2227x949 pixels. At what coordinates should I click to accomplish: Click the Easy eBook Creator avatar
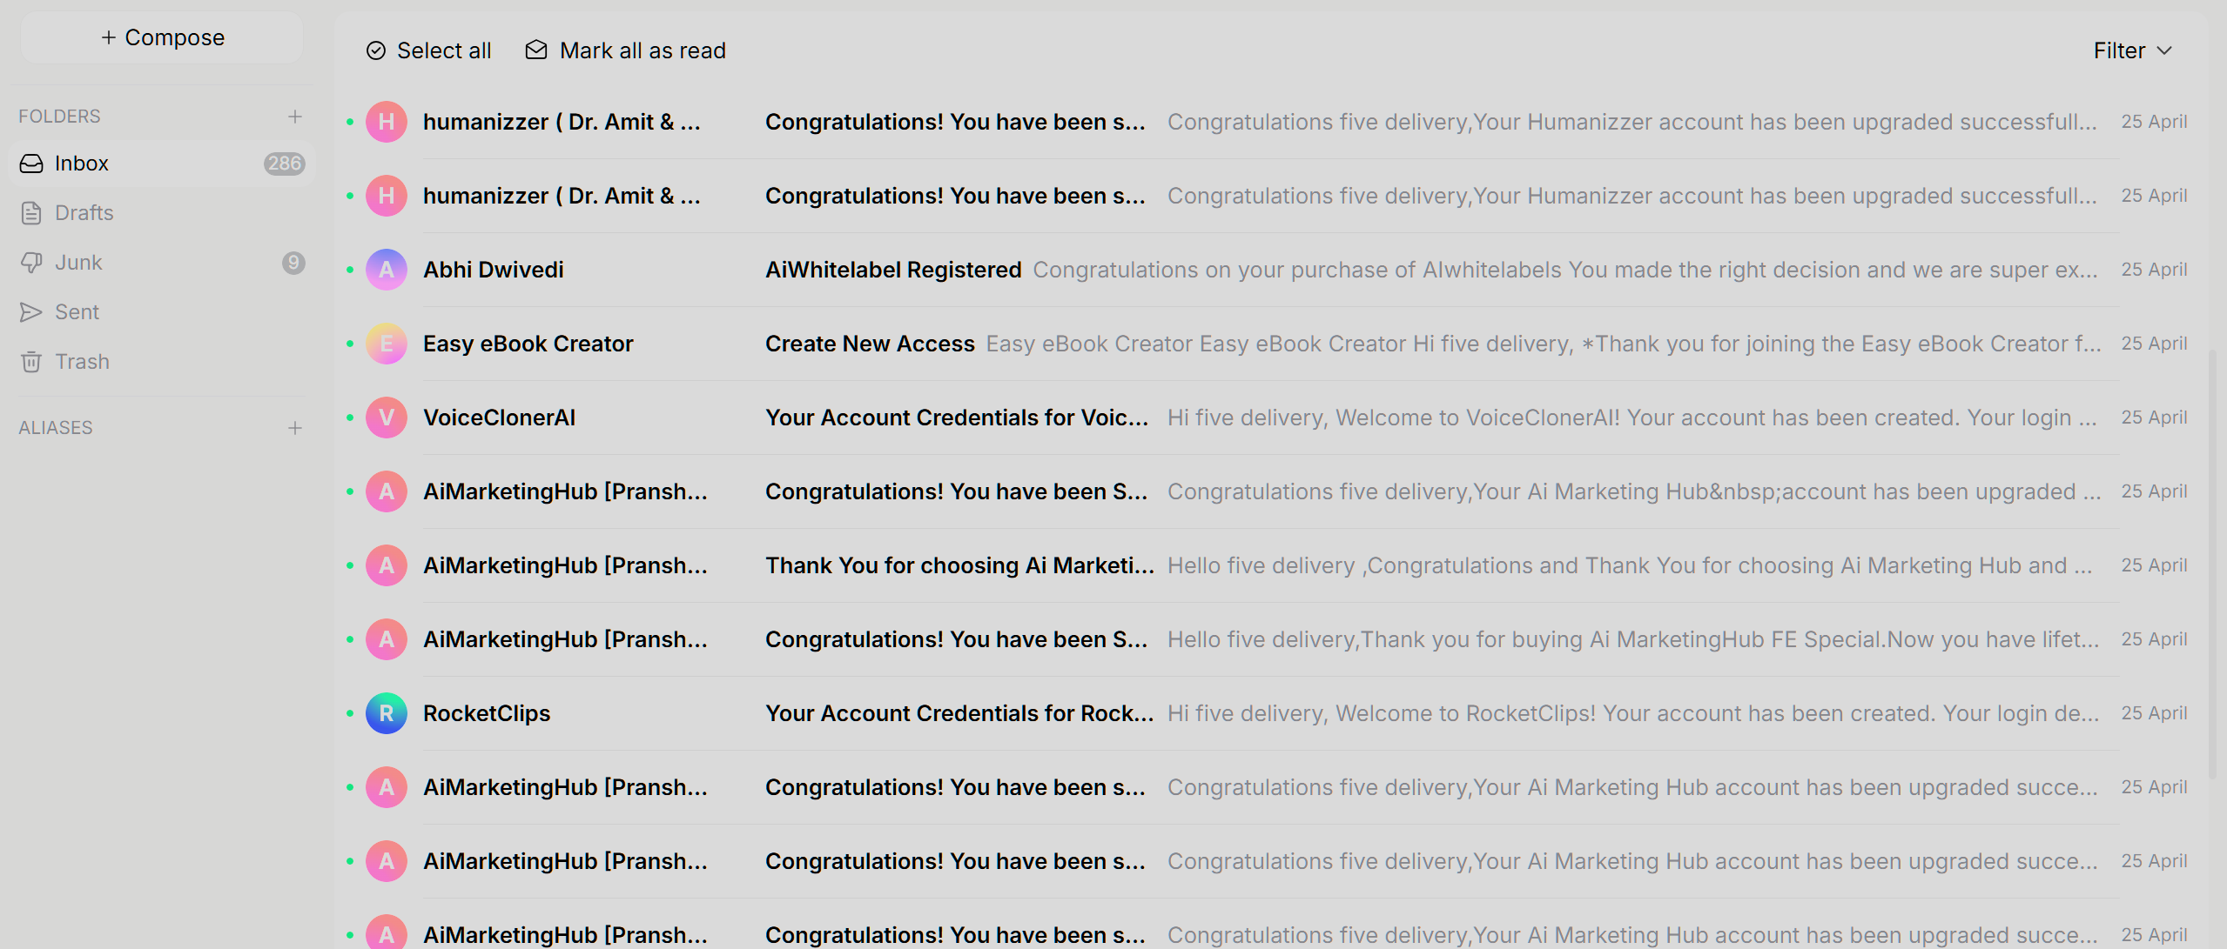click(387, 344)
